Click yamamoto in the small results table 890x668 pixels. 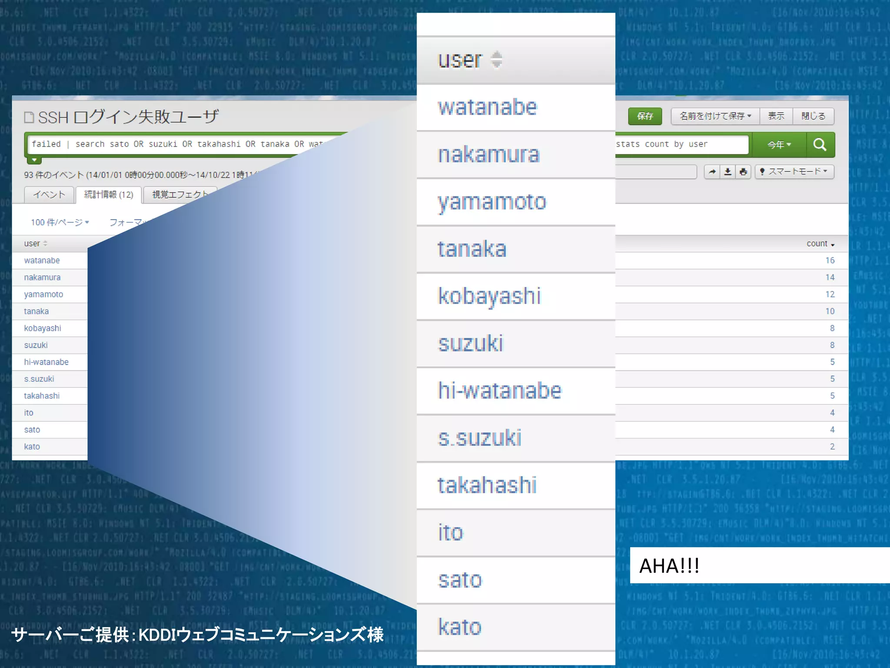click(x=43, y=294)
